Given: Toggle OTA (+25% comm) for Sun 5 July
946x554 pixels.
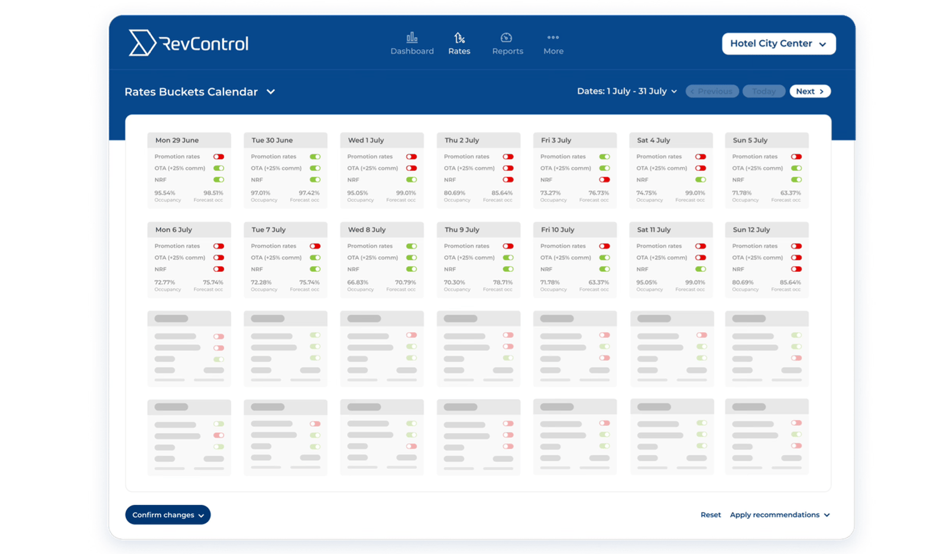Looking at the screenshot, I should tap(796, 168).
